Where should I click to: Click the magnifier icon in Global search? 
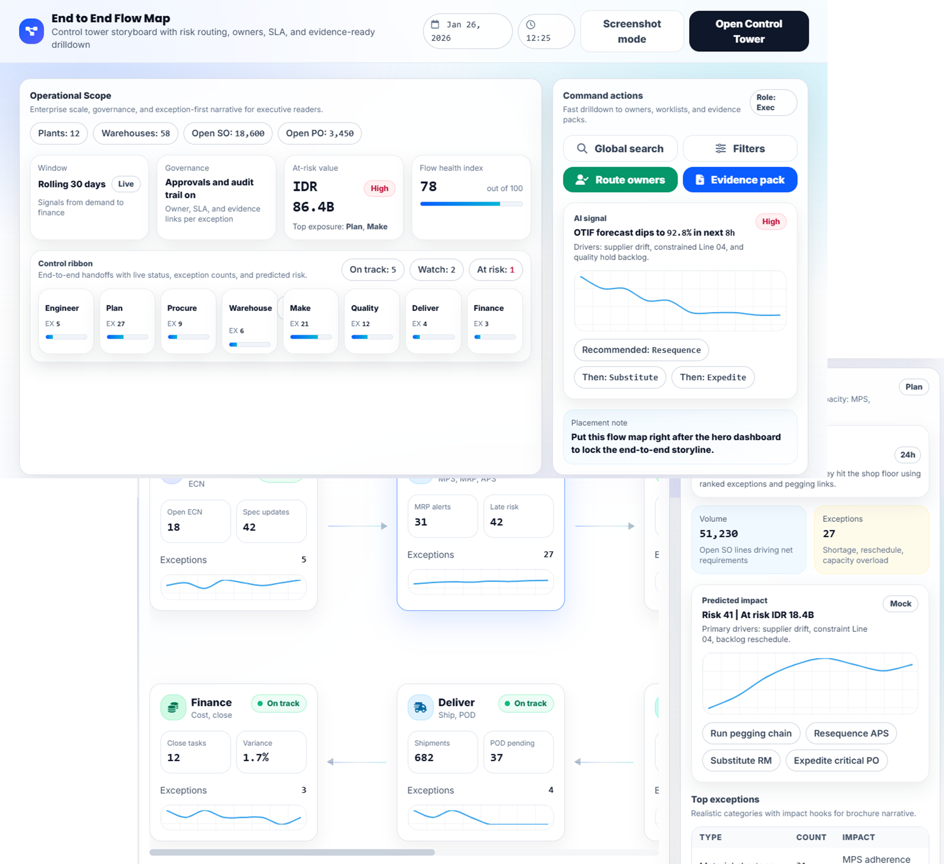tap(582, 148)
